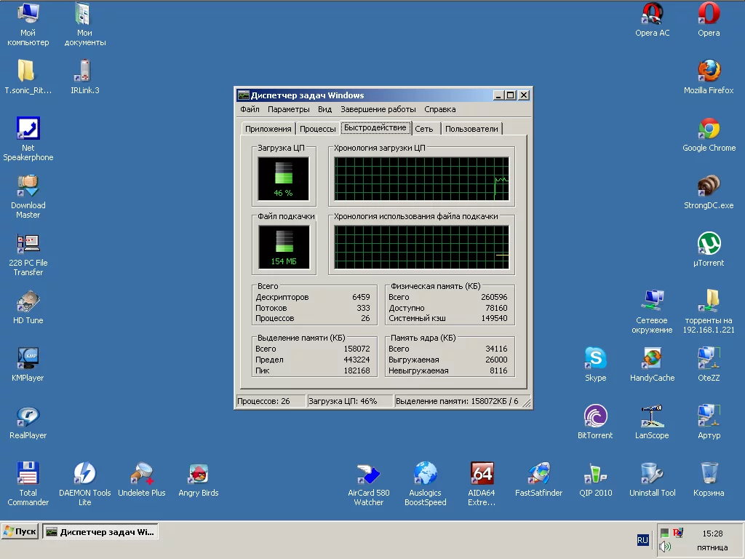The width and height of the screenshot is (745, 559).
Task: Click the Angry Birds desktop icon
Action: tap(199, 474)
